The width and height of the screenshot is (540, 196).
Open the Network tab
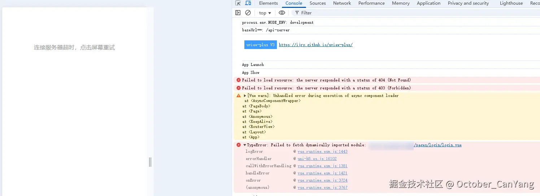pos(342,3)
